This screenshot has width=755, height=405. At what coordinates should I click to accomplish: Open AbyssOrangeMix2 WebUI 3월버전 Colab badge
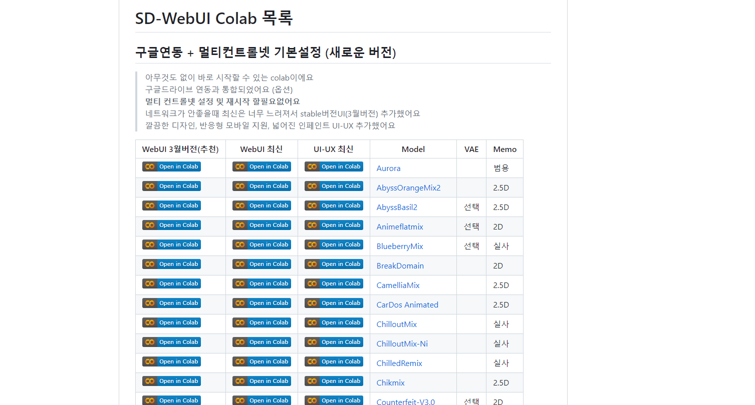pyautogui.click(x=171, y=186)
